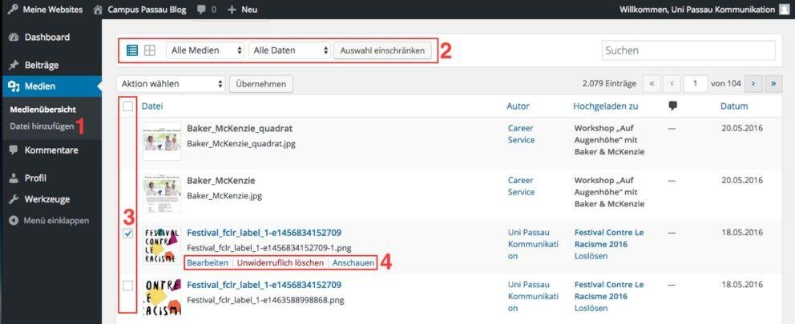Sort by Datei column header
The image size is (795, 324).
tap(152, 106)
